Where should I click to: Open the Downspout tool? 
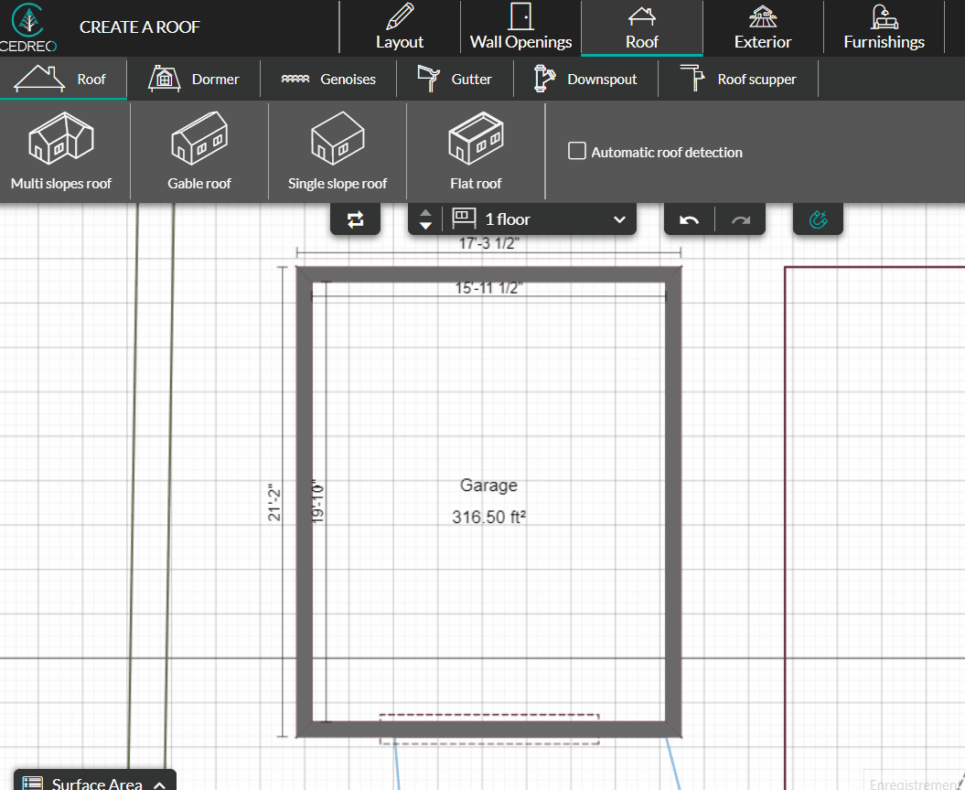pos(585,79)
